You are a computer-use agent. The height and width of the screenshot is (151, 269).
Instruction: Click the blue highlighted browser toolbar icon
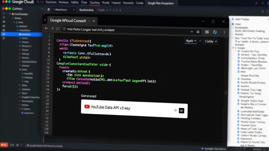(215, 32)
